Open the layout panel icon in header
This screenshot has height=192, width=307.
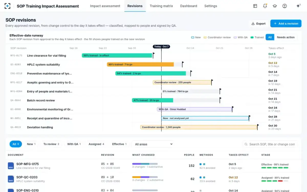click(255, 6)
